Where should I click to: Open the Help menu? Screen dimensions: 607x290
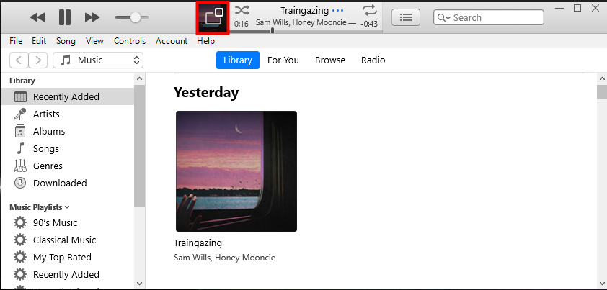206,41
